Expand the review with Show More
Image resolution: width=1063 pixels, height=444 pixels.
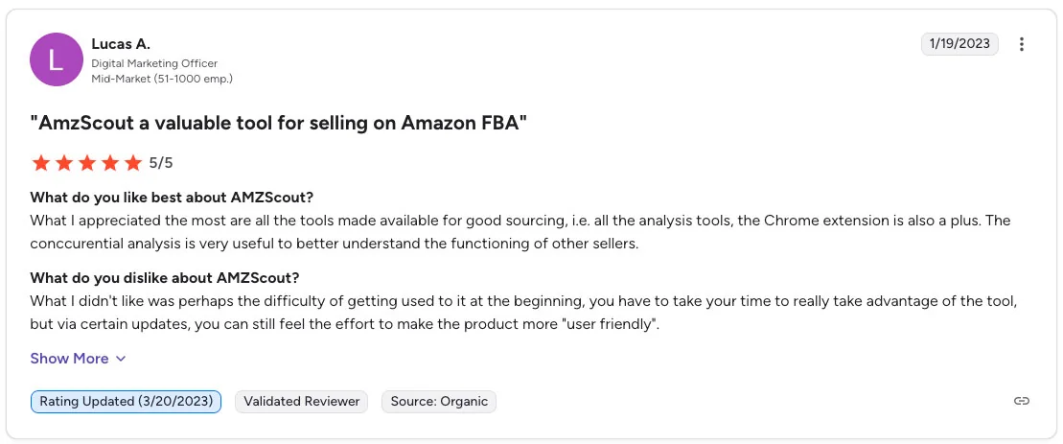[78, 359]
